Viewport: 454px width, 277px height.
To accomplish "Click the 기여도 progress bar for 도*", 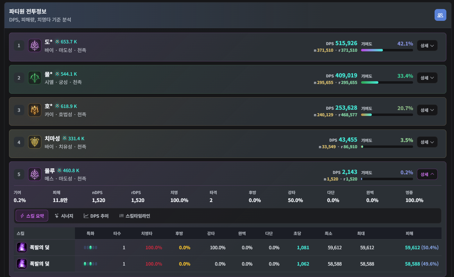I will click(x=387, y=50).
